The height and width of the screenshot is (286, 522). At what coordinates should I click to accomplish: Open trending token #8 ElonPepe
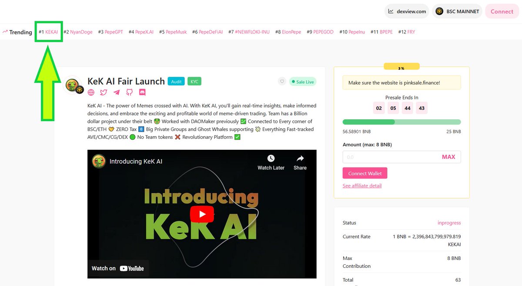coord(288,32)
